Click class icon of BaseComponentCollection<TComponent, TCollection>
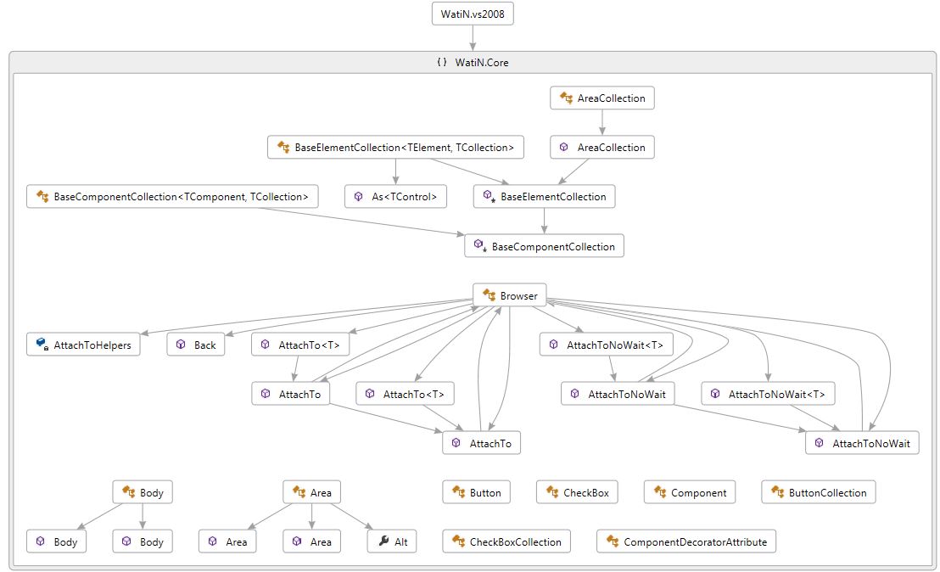 click(42, 195)
